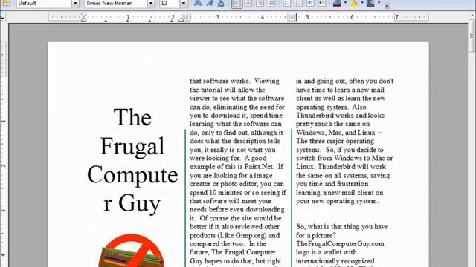Open the font name dropdown arrow
The height and width of the screenshot is (267, 476).
pyautogui.click(x=151, y=3)
